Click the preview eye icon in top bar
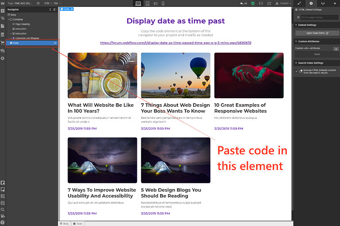Screen dimensions: 340x226 [x=38, y=3]
